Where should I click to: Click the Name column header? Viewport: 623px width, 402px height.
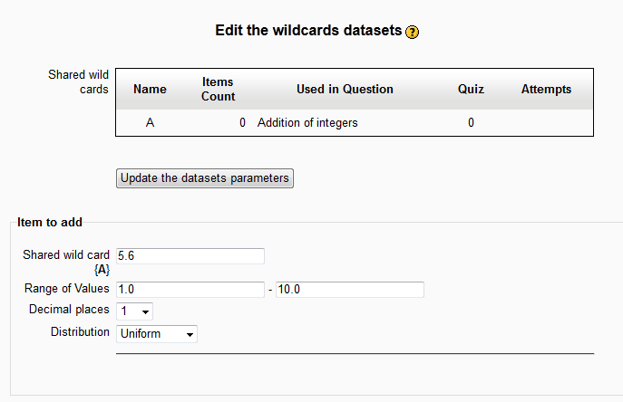[150, 90]
